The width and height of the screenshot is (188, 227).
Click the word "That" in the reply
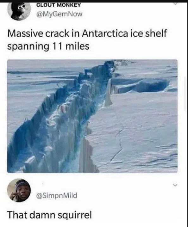click(x=17, y=215)
